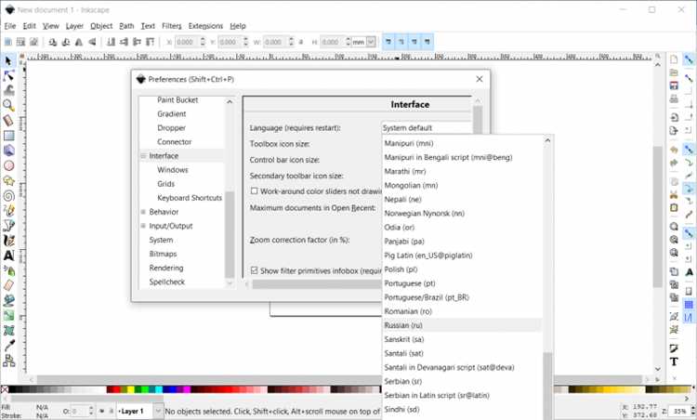This screenshot has width=697, height=420.
Task: Choose Russian (ru) from language list
Action: tap(462, 325)
